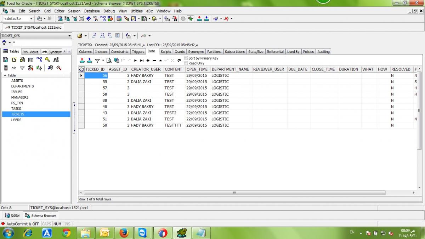
Task: Click the Commit icon in the data grid toolbar
Action: point(82,61)
